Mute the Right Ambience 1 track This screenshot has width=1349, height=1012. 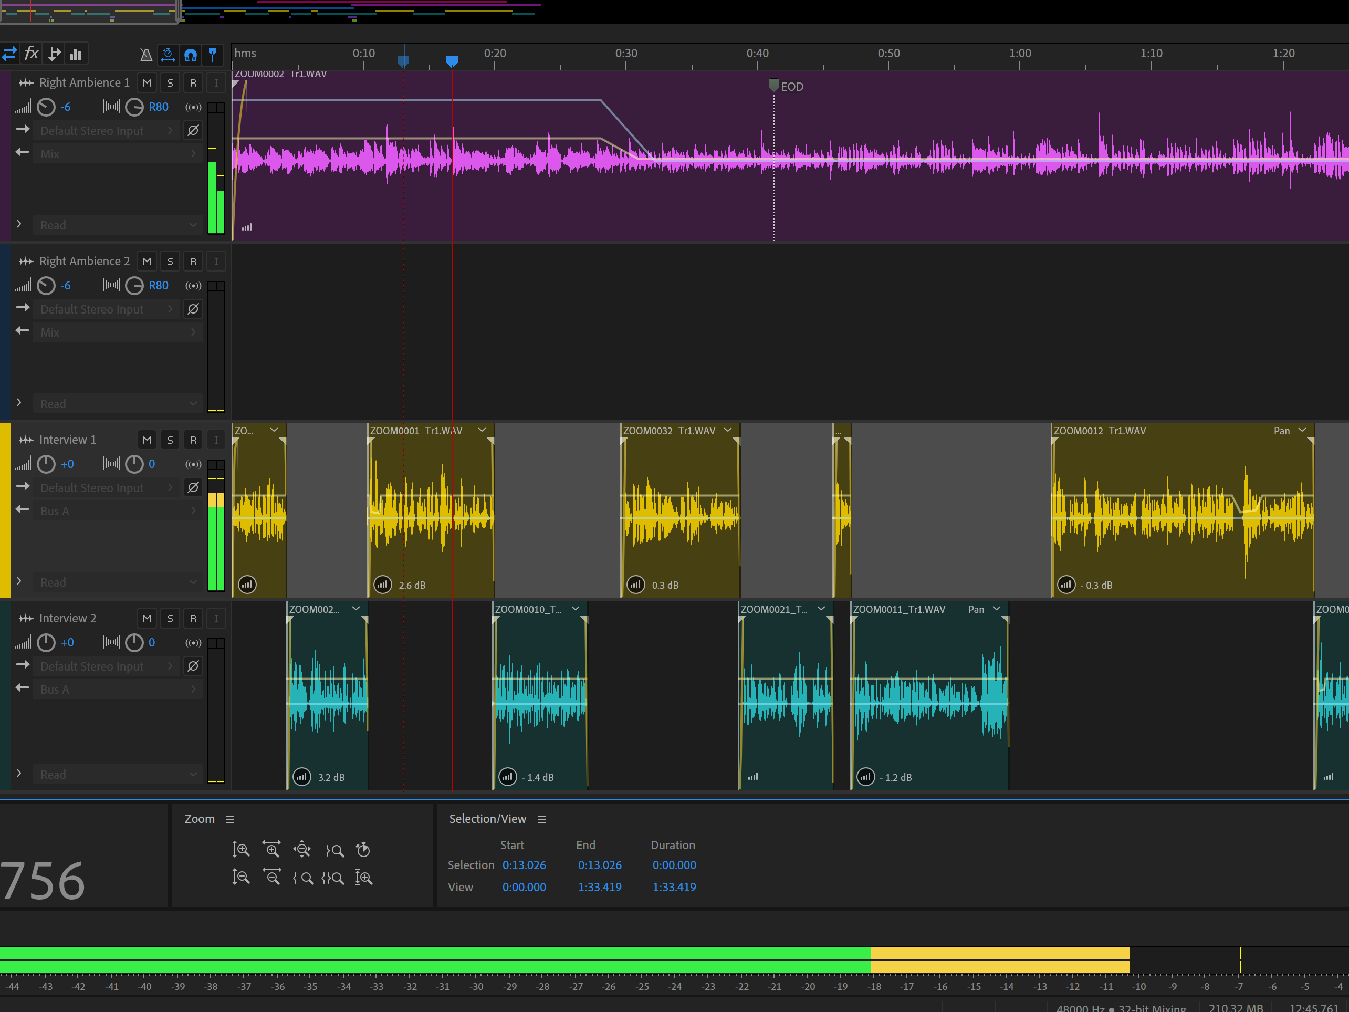[x=147, y=83]
